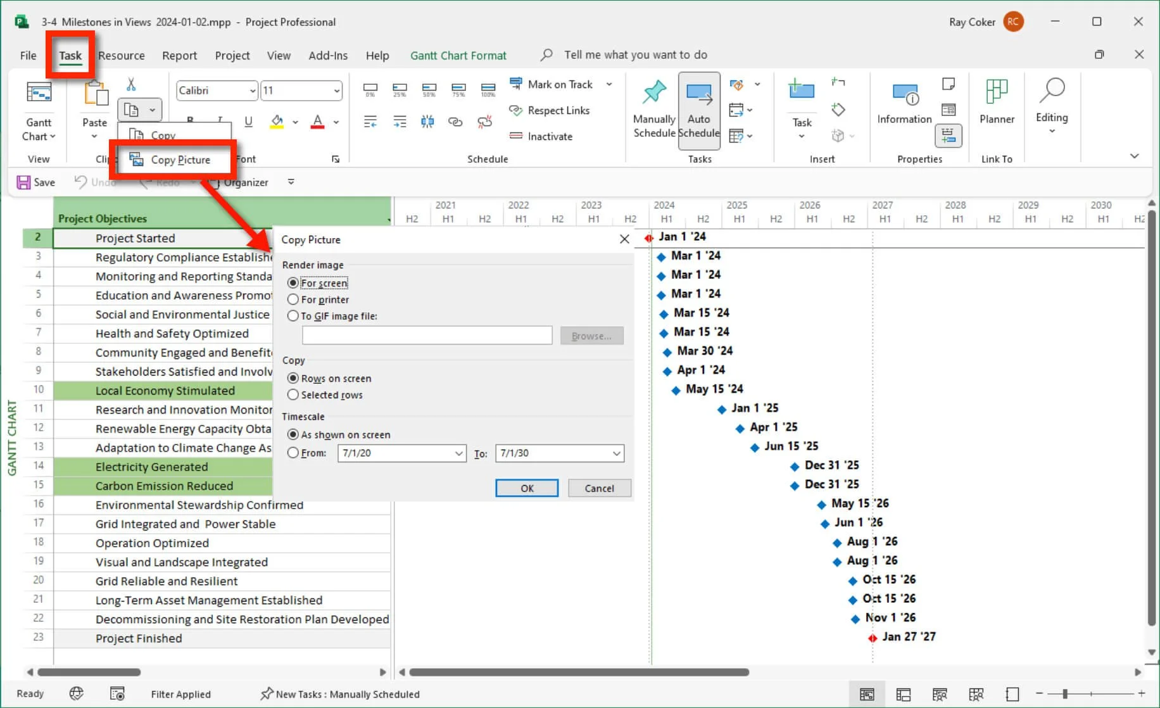Open the Editing group dropdown
Screen dimensions: 1160x708
coord(1052,131)
